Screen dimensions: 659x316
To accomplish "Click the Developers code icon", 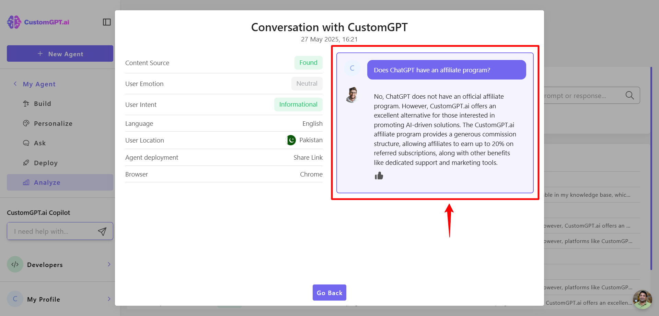I will point(15,264).
